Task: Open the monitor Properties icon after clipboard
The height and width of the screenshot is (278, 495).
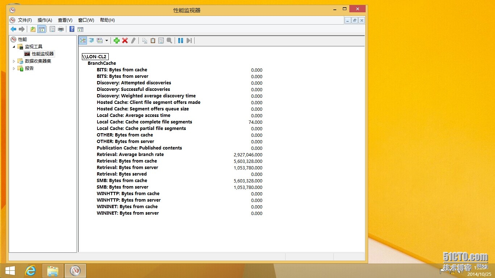Action: point(161,41)
